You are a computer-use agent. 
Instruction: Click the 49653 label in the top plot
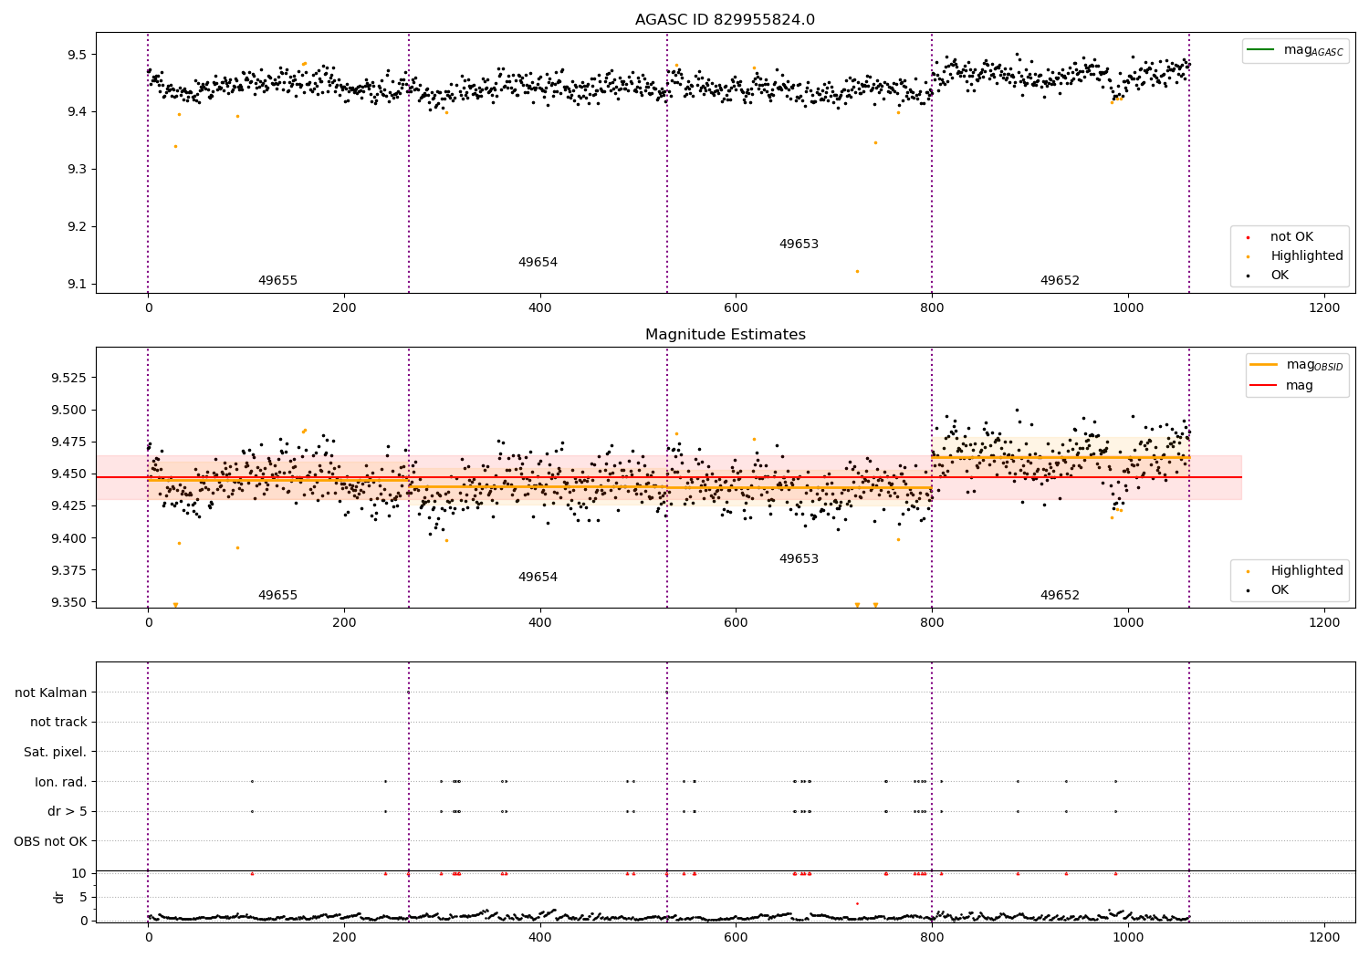click(x=799, y=245)
